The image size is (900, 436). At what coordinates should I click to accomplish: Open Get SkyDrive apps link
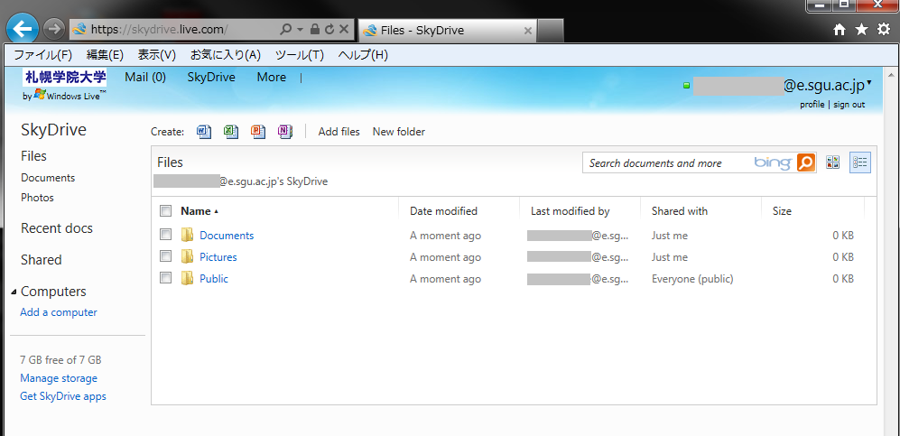click(x=63, y=396)
